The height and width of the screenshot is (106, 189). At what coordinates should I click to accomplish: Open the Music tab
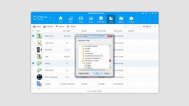(x=71, y=19)
